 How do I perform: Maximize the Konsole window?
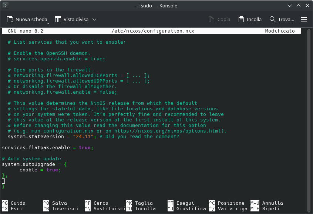(297, 6)
